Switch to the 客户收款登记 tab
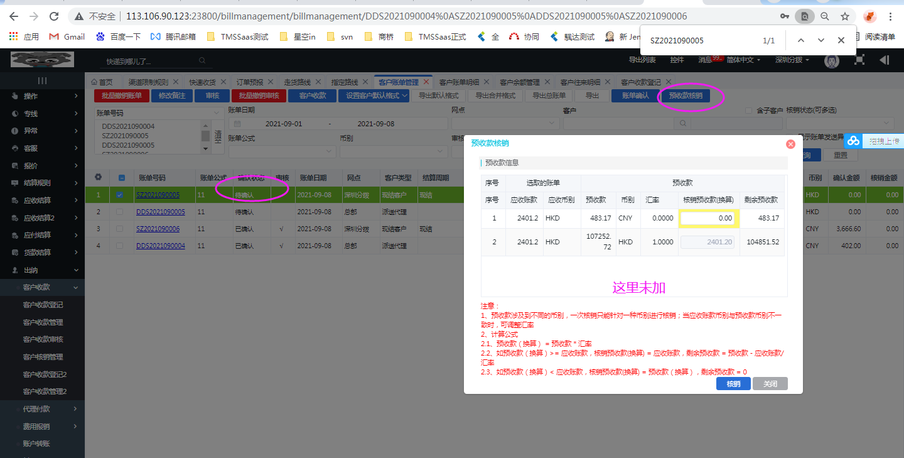The height and width of the screenshot is (458, 904). point(641,82)
